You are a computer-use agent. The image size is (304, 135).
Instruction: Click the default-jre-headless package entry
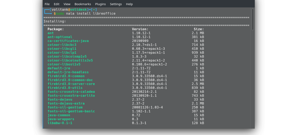68,72
